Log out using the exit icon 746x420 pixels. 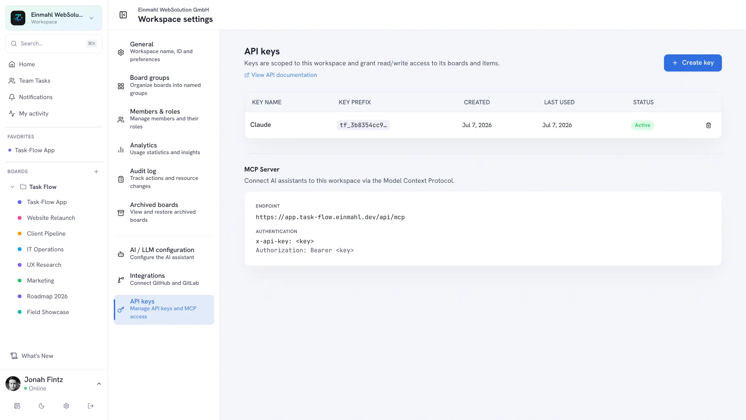[91, 406]
